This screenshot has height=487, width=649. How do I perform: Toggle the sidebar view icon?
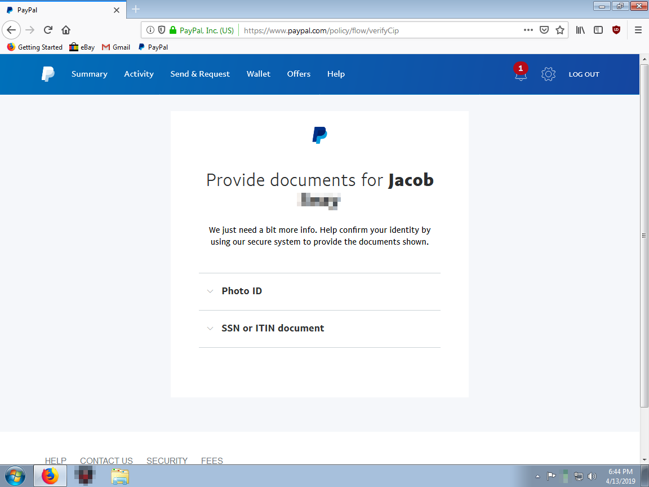(x=598, y=30)
